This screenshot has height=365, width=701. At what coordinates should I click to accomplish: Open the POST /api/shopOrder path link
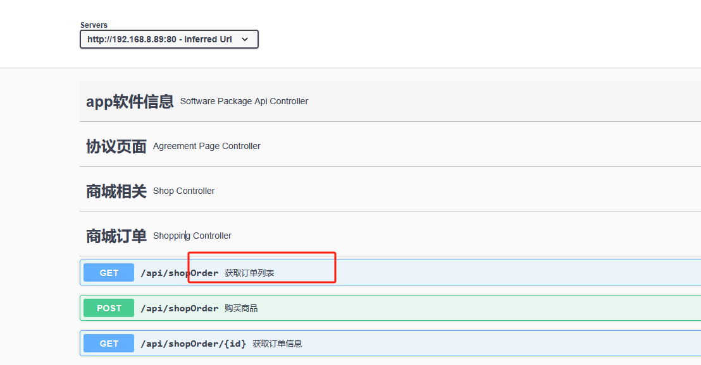coord(180,308)
